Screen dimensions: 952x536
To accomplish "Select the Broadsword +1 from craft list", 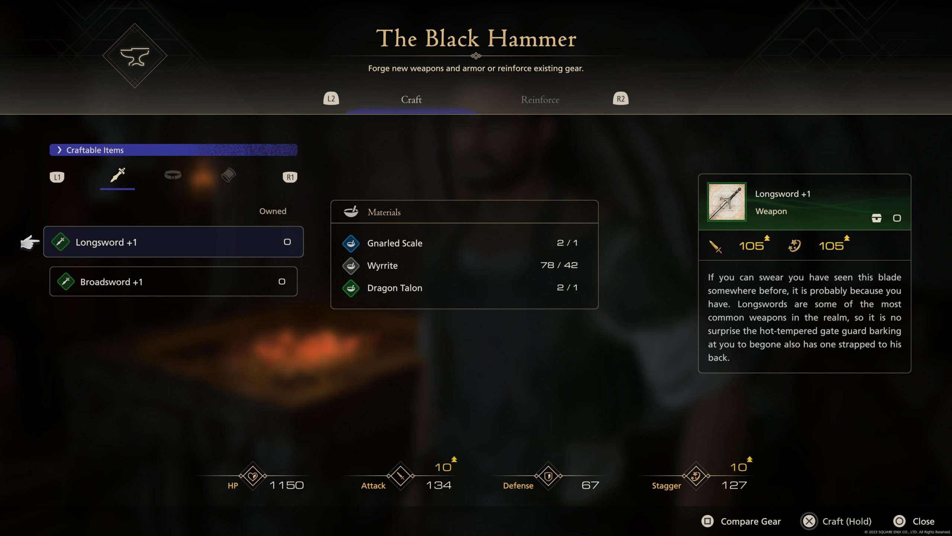I will tap(173, 281).
